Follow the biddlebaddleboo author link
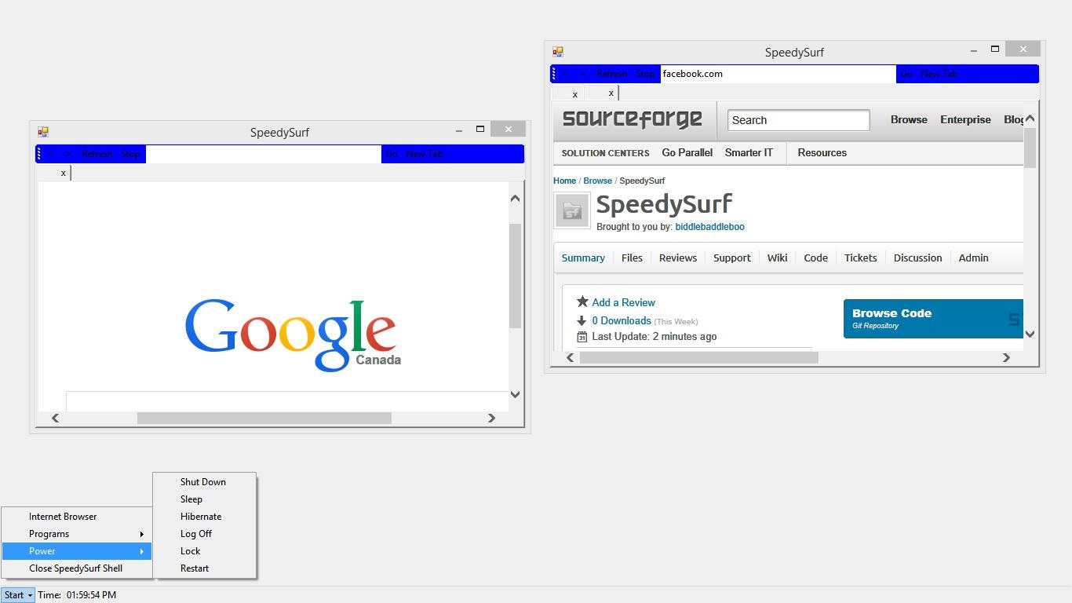Viewport: 1072px width, 603px height. pyautogui.click(x=709, y=227)
